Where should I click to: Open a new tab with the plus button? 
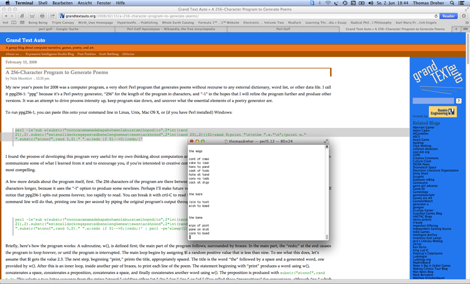(x=456, y=29)
